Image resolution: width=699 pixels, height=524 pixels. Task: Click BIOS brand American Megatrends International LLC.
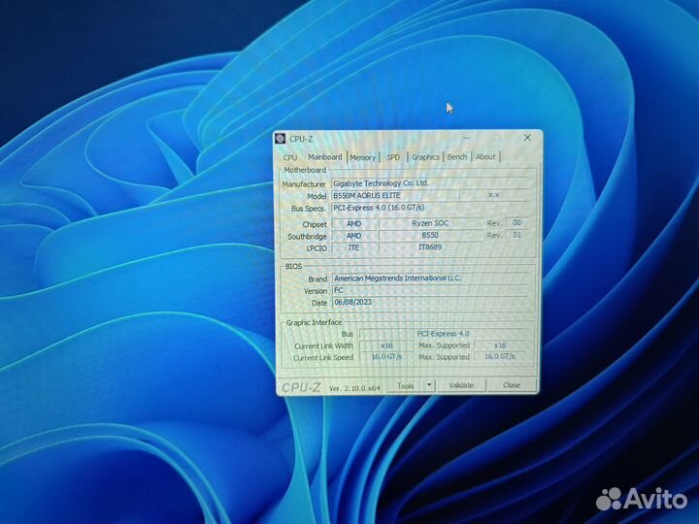click(x=430, y=278)
